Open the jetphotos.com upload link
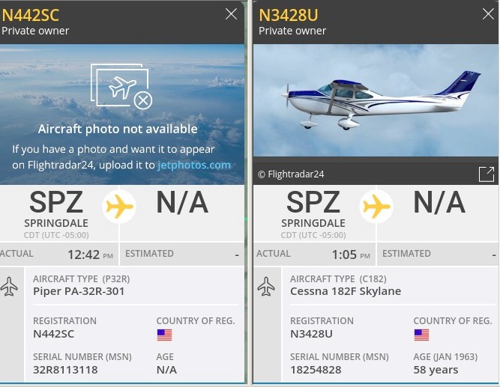The width and height of the screenshot is (500, 387). point(194,165)
